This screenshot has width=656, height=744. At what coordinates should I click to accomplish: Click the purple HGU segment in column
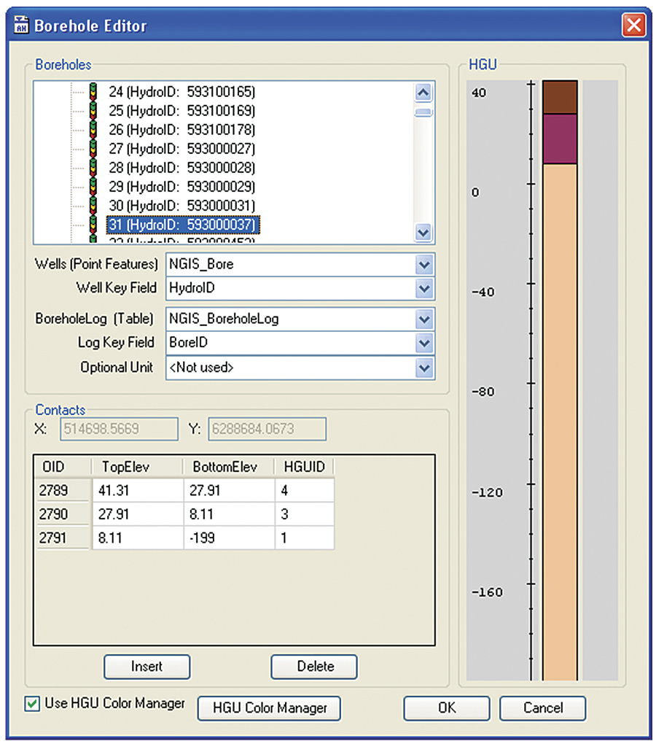coord(560,139)
